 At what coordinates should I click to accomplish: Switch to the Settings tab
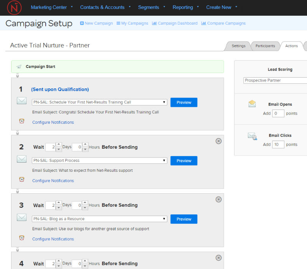click(x=238, y=46)
